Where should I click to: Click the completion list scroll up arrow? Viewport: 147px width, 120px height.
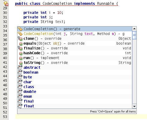(134, 29)
